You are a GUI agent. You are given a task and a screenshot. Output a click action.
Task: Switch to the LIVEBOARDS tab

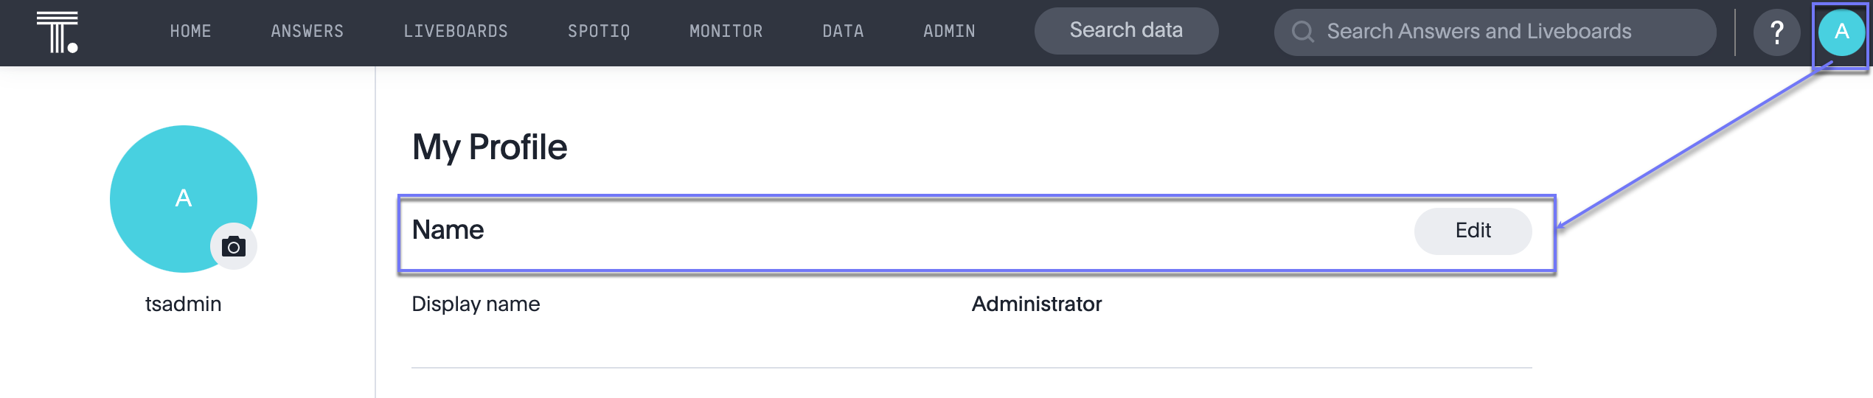pos(455,32)
